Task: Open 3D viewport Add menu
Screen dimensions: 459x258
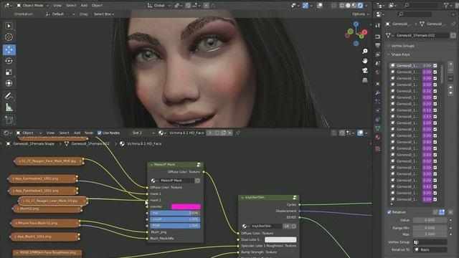Action: pos(84,5)
